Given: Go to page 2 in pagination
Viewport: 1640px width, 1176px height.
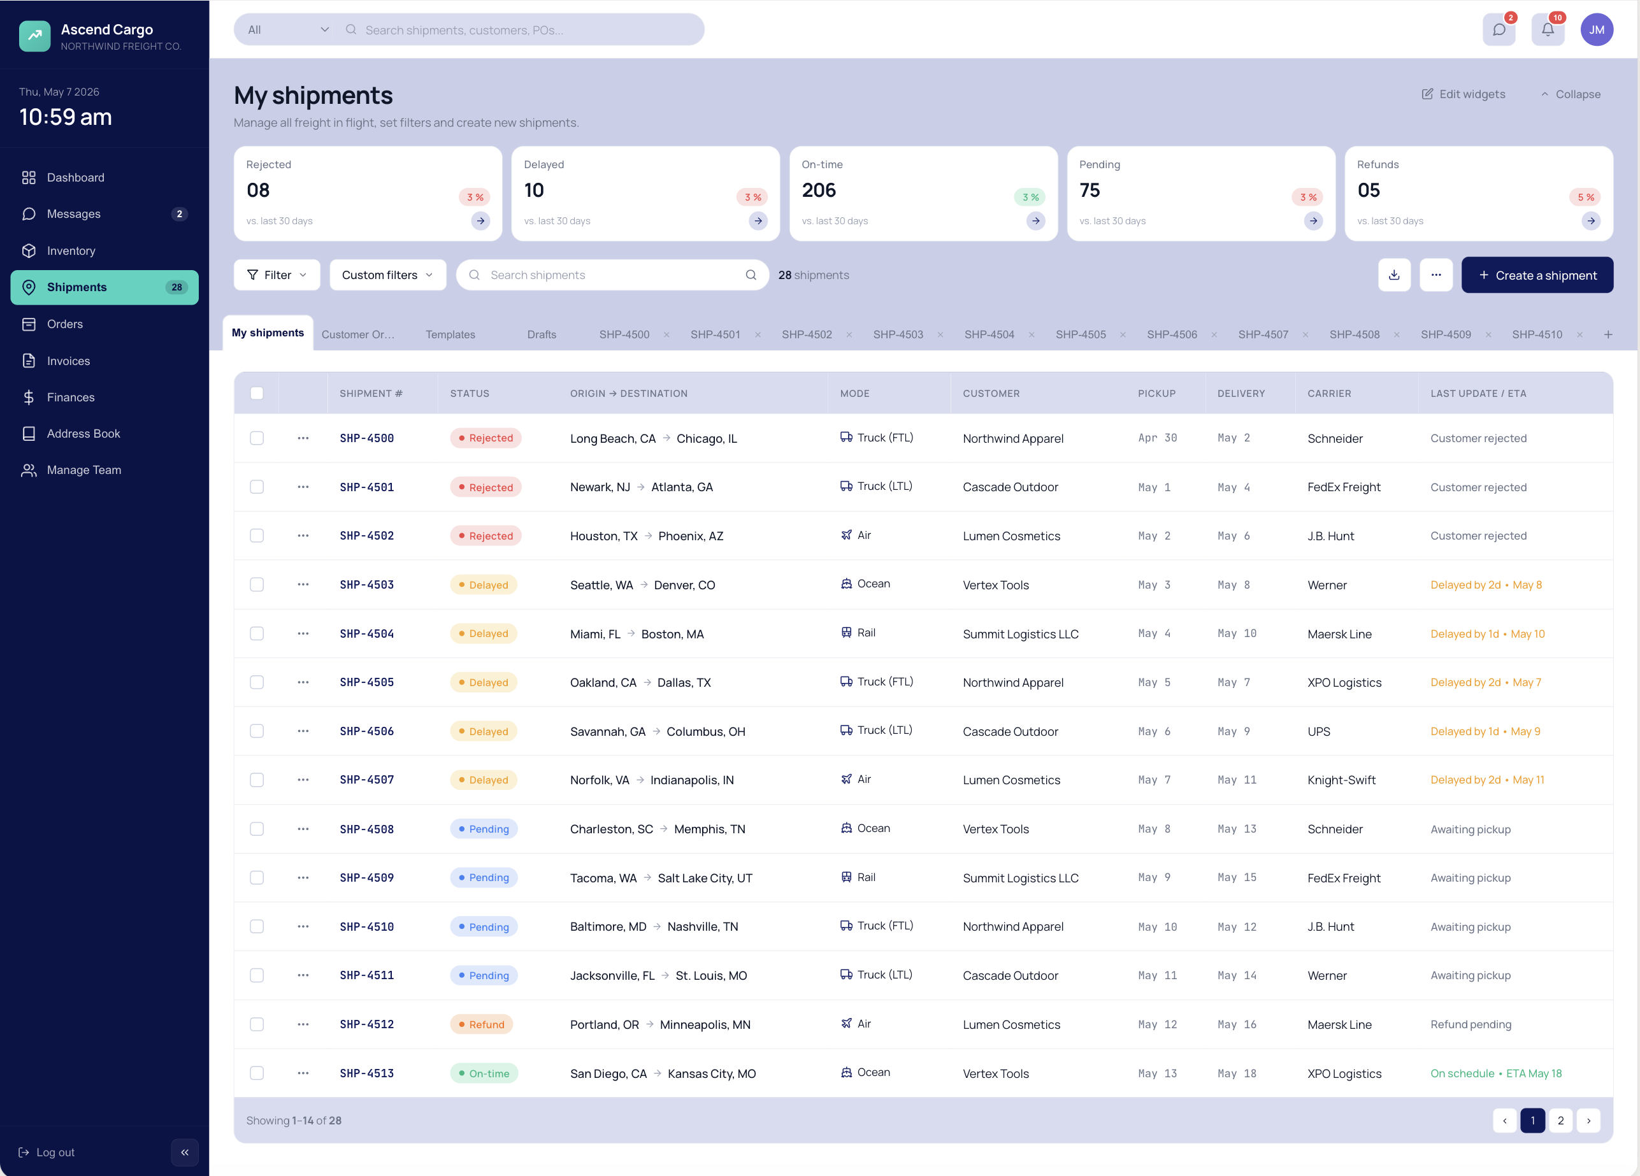Looking at the screenshot, I should pos(1560,1121).
